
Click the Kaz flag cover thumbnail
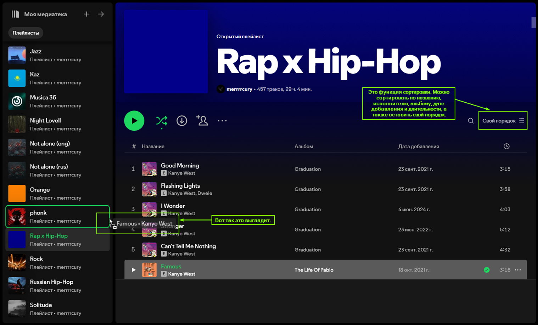[x=17, y=78]
